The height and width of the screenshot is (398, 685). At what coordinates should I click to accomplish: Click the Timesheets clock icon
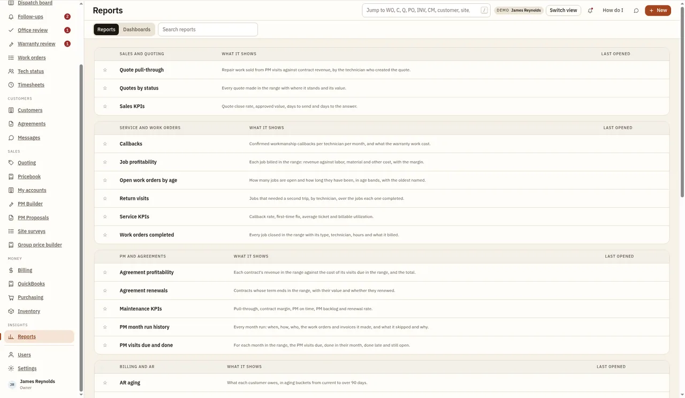(11, 85)
